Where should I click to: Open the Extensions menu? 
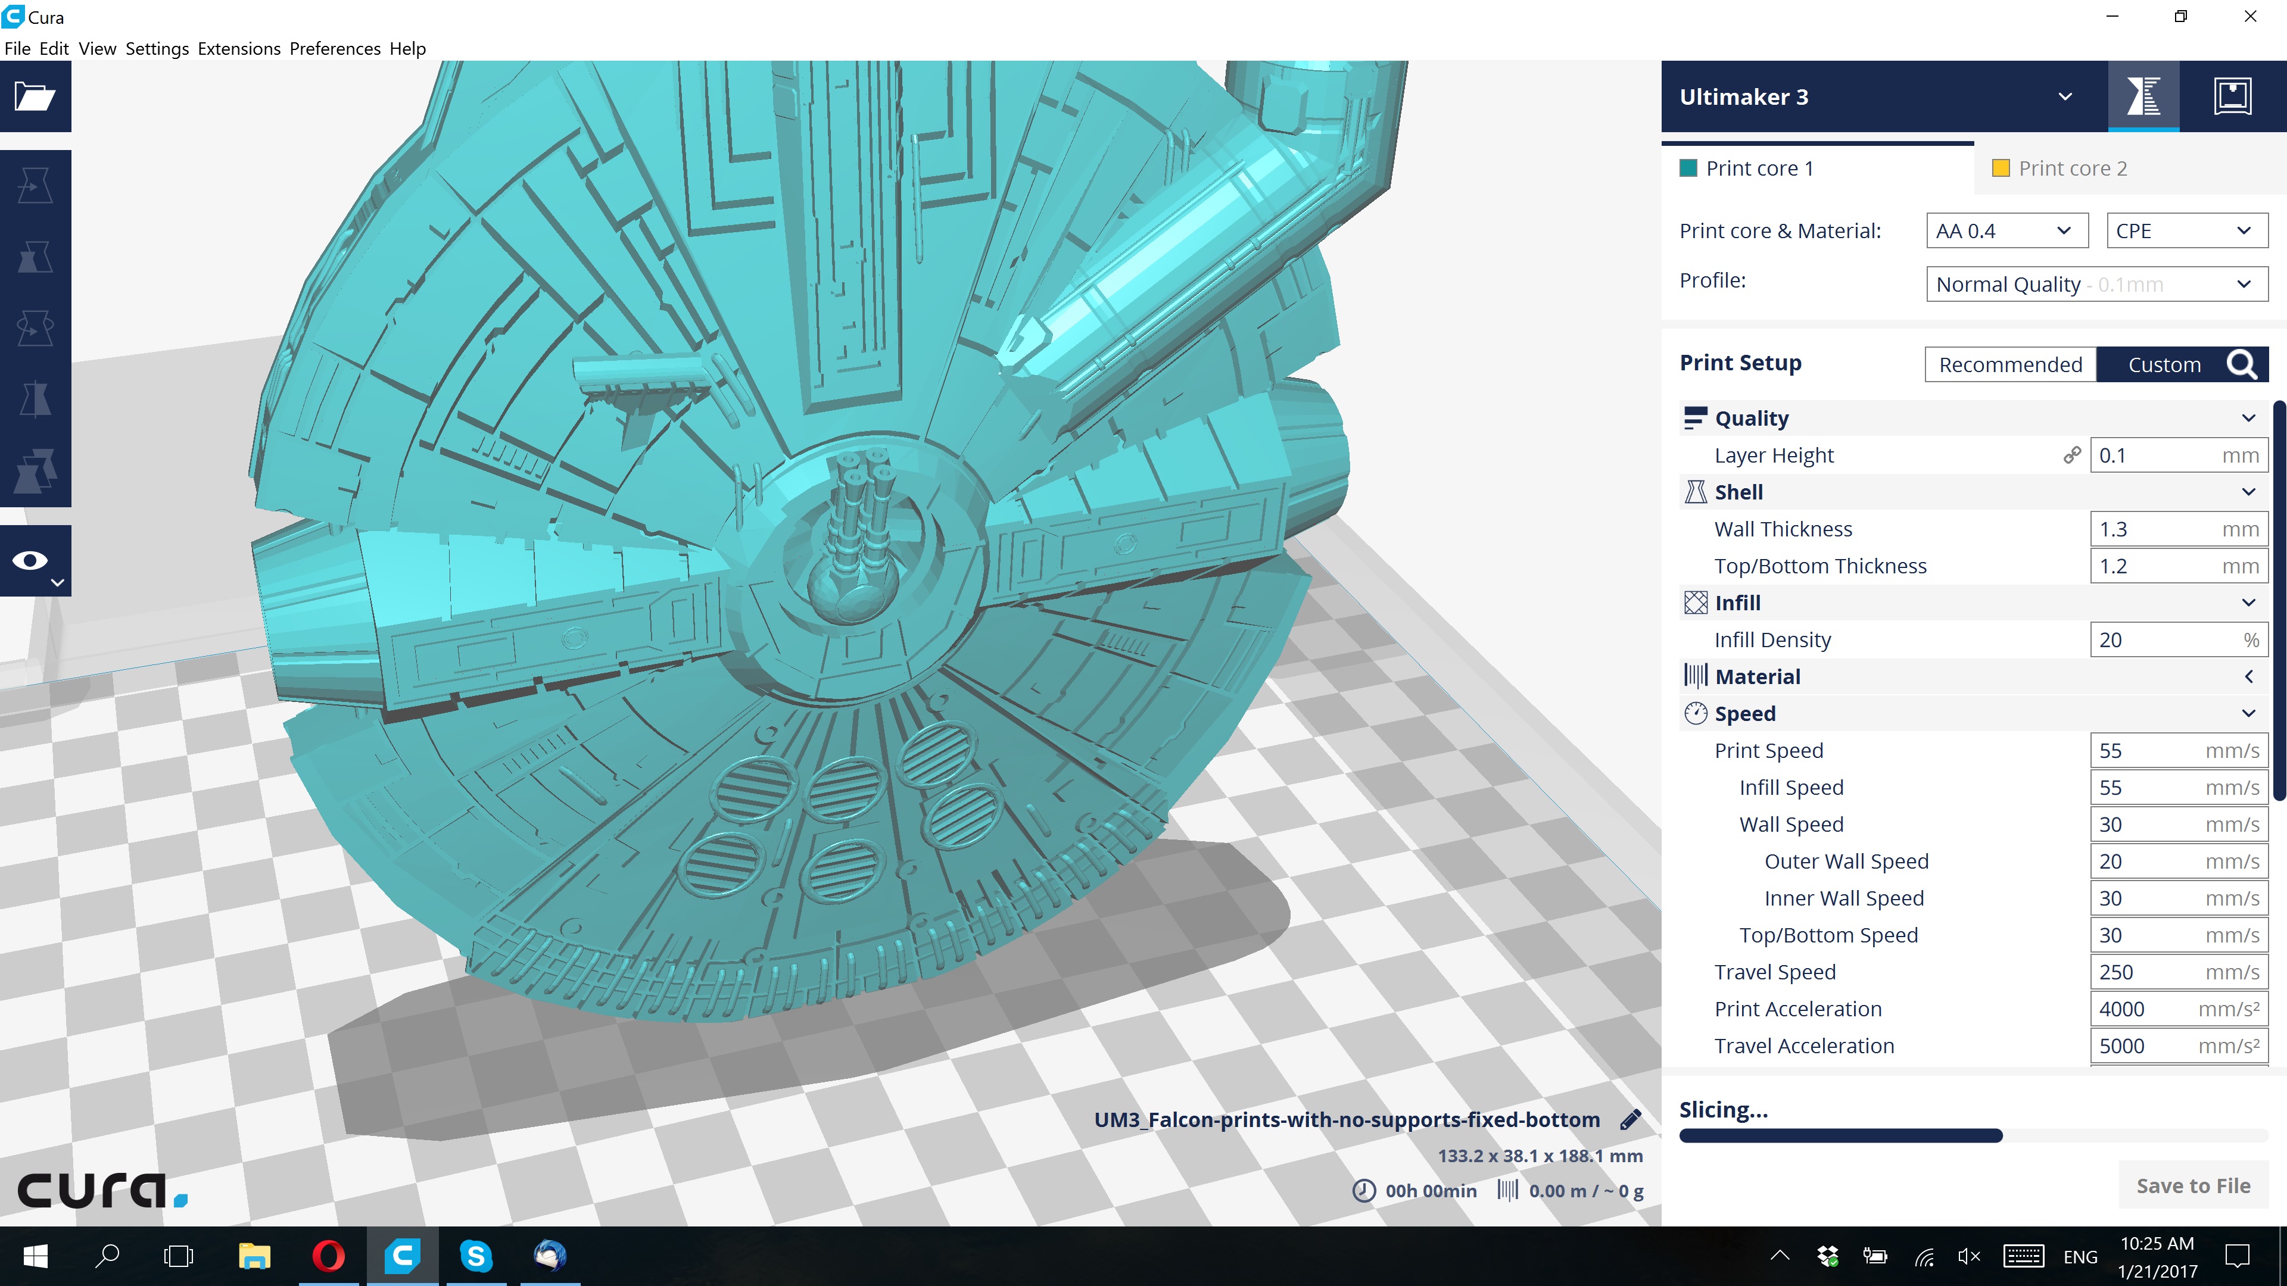click(x=239, y=49)
